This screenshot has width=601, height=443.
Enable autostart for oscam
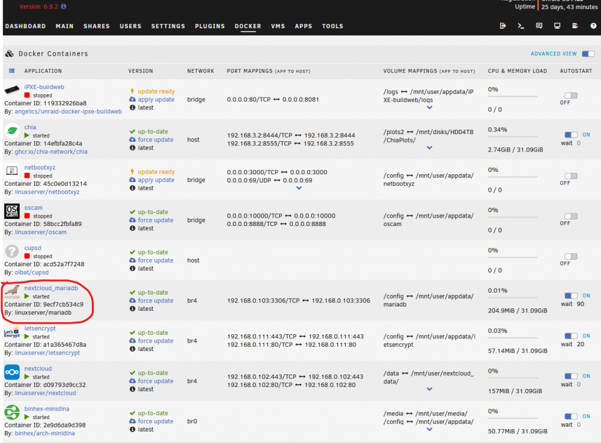pos(571,216)
